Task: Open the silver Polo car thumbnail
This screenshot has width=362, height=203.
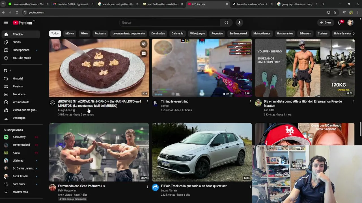Action: [x=202, y=152]
